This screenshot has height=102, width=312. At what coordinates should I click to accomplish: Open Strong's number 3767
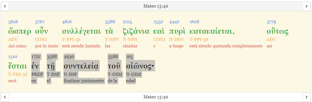point(40,22)
